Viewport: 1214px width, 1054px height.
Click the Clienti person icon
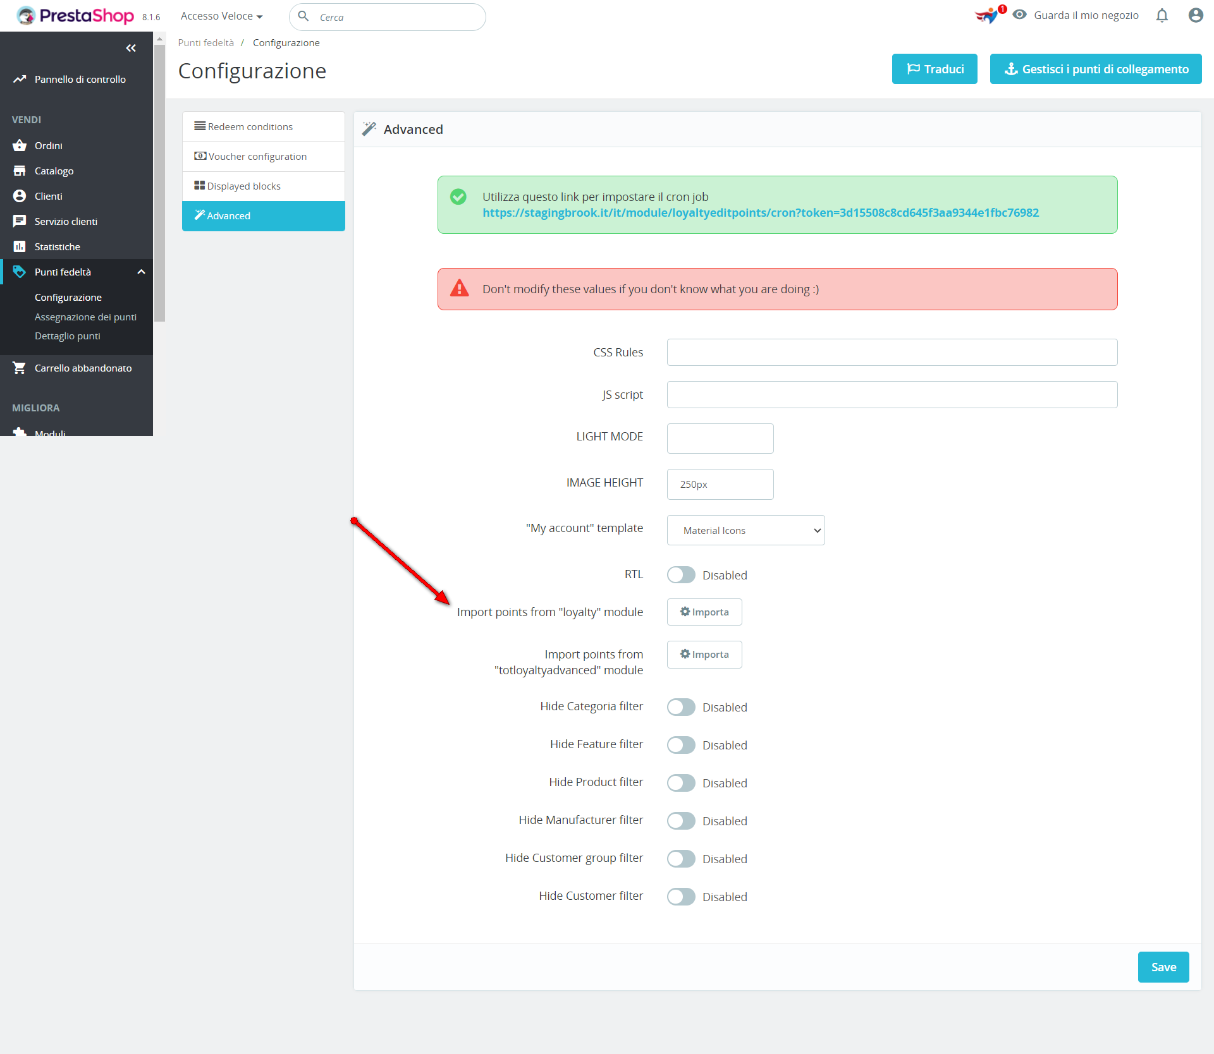point(20,196)
